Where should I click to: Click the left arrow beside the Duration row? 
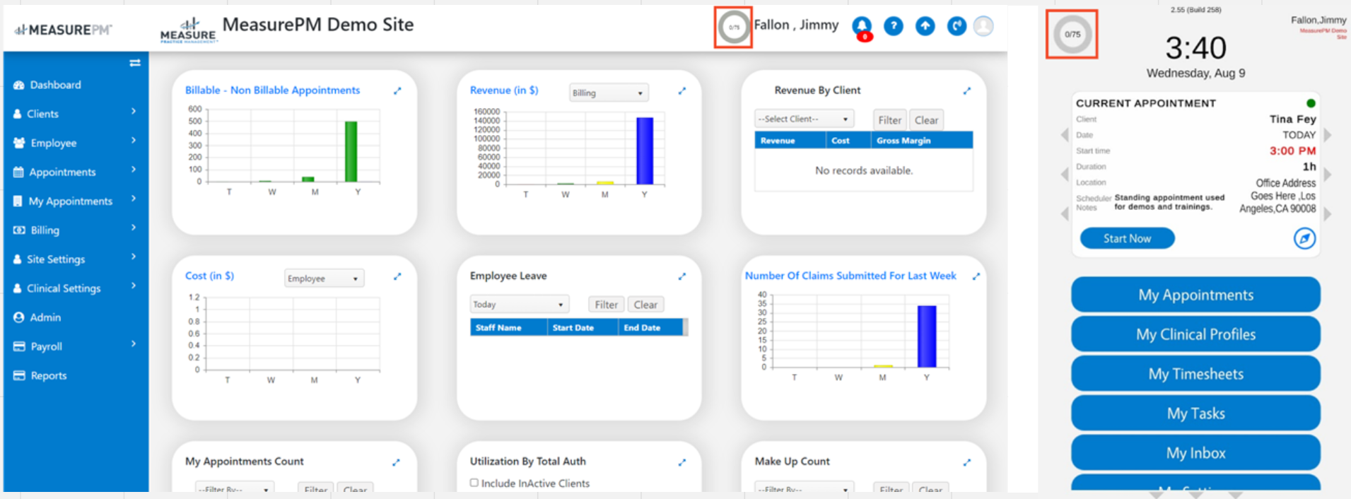[1065, 174]
